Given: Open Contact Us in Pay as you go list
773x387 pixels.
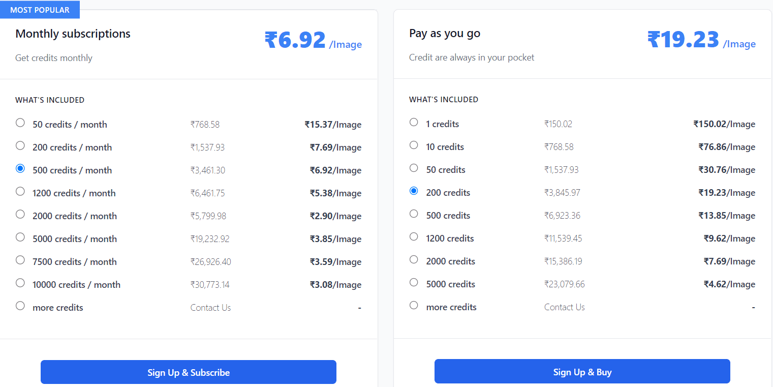Looking at the screenshot, I should coord(564,307).
